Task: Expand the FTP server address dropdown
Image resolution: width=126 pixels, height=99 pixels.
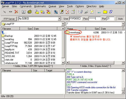Action: click(59, 19)
